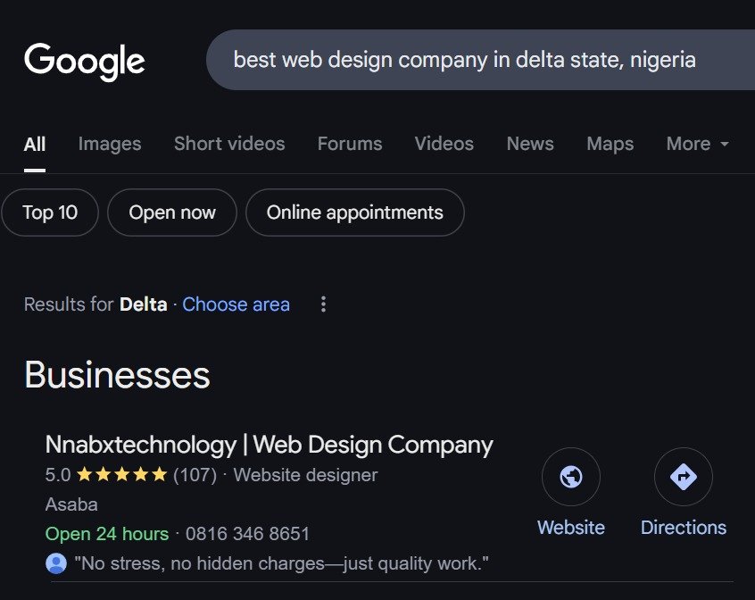The image size is (755, 600).
Task: Click the Choose area link
Action: click(x=236, y=304)
